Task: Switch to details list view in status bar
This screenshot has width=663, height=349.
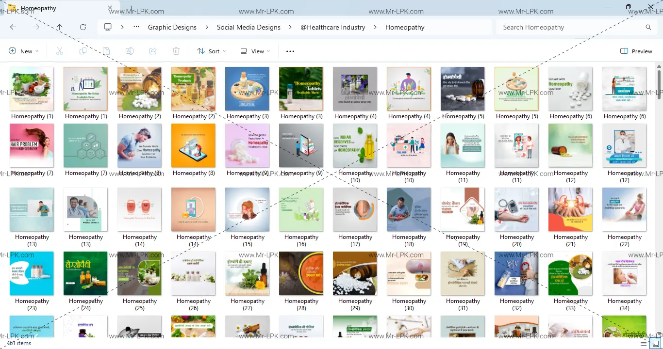Action: click(644, 343)
